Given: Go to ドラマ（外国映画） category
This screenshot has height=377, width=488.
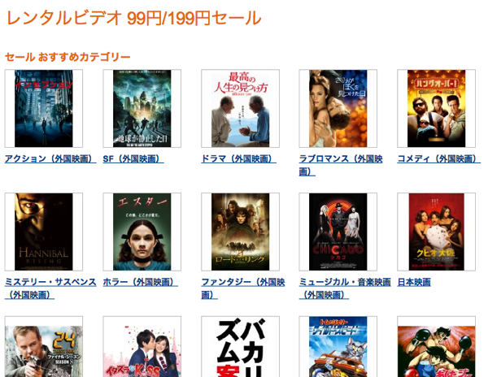Looking at the screenshot, I should point(238,158).
